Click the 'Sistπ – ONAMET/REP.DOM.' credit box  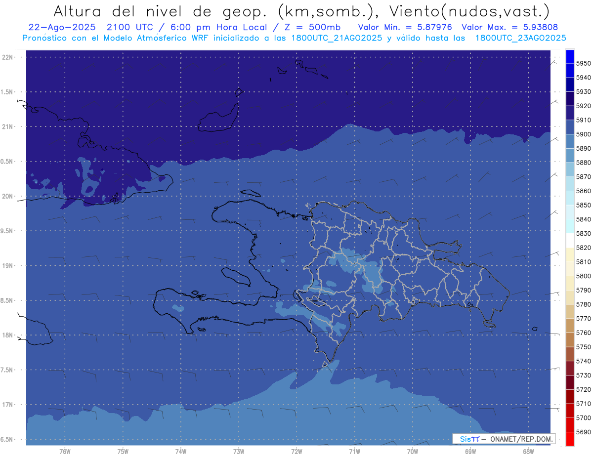[504, 439]
